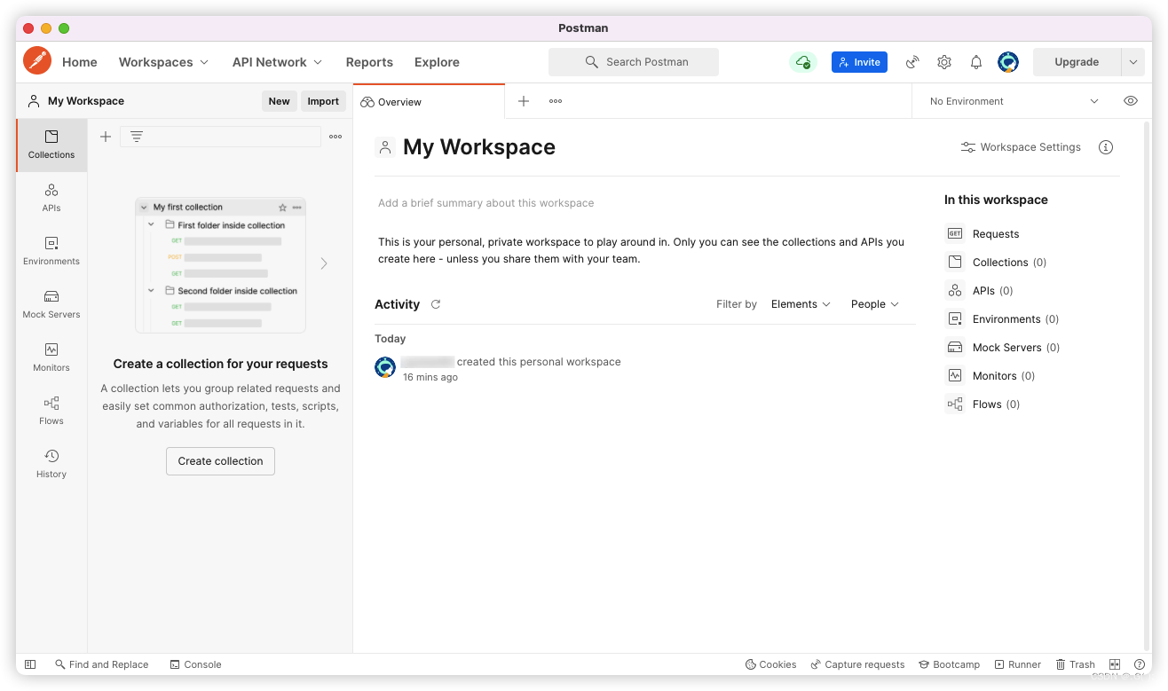Viewport: 1168px width, 691px height.
Task: Expand the API Network dropdown
Action: point(278,62)
